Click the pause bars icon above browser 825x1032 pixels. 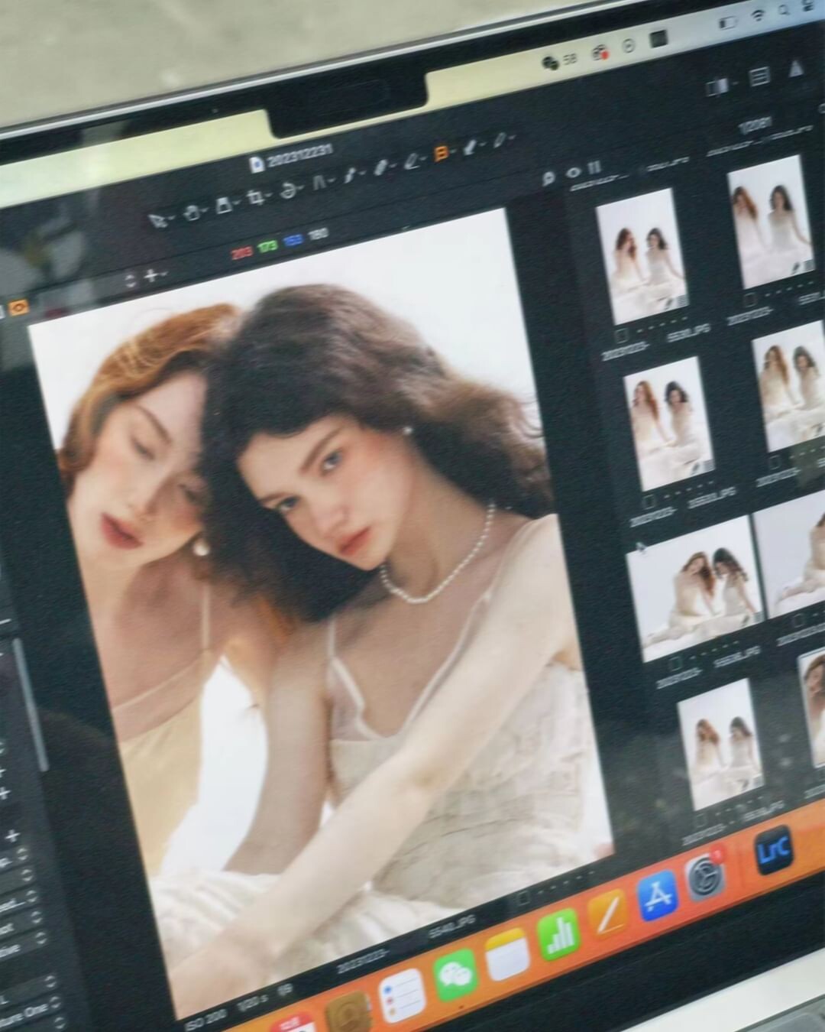click(x=594, y=167)
